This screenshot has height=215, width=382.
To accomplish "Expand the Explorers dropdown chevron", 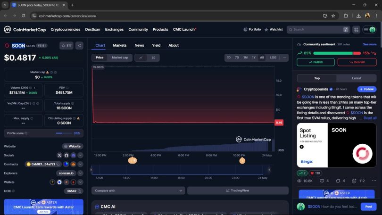I will 80,173.
